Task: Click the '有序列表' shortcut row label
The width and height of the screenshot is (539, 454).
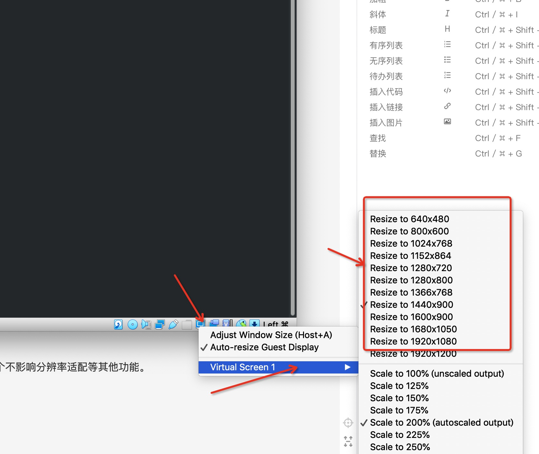Action: 386,45
